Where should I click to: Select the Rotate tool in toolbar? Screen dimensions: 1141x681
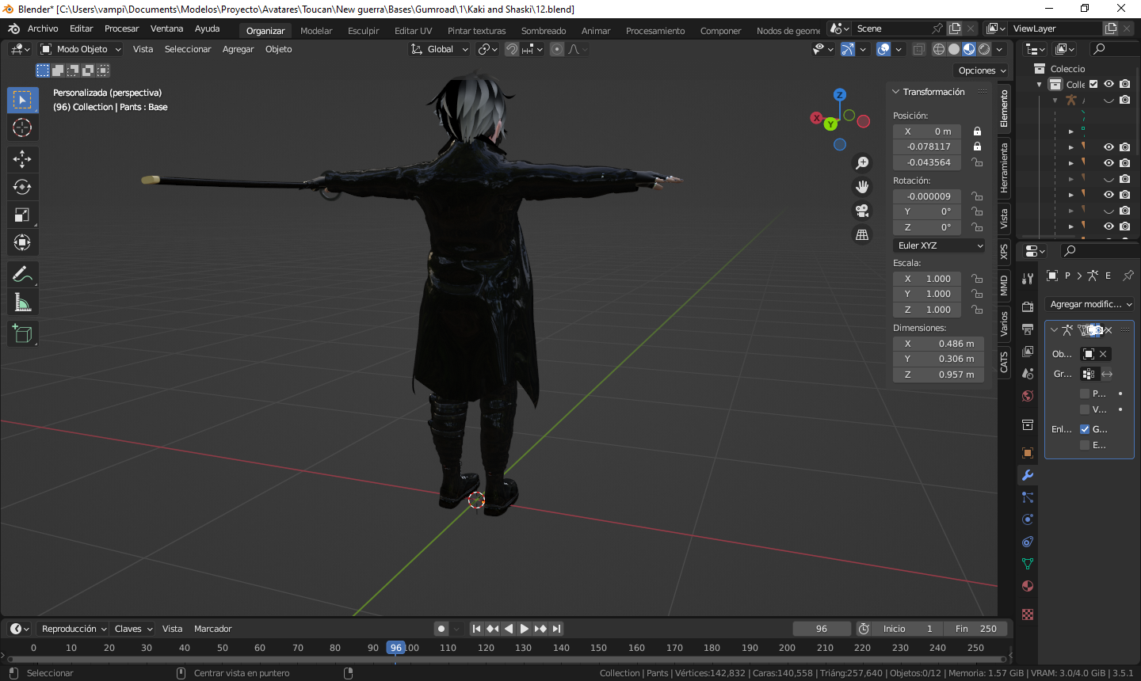coord(22,187)
